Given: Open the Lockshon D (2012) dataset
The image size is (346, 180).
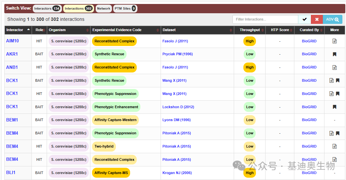Looking at the screenshot, I should [178, 107].
